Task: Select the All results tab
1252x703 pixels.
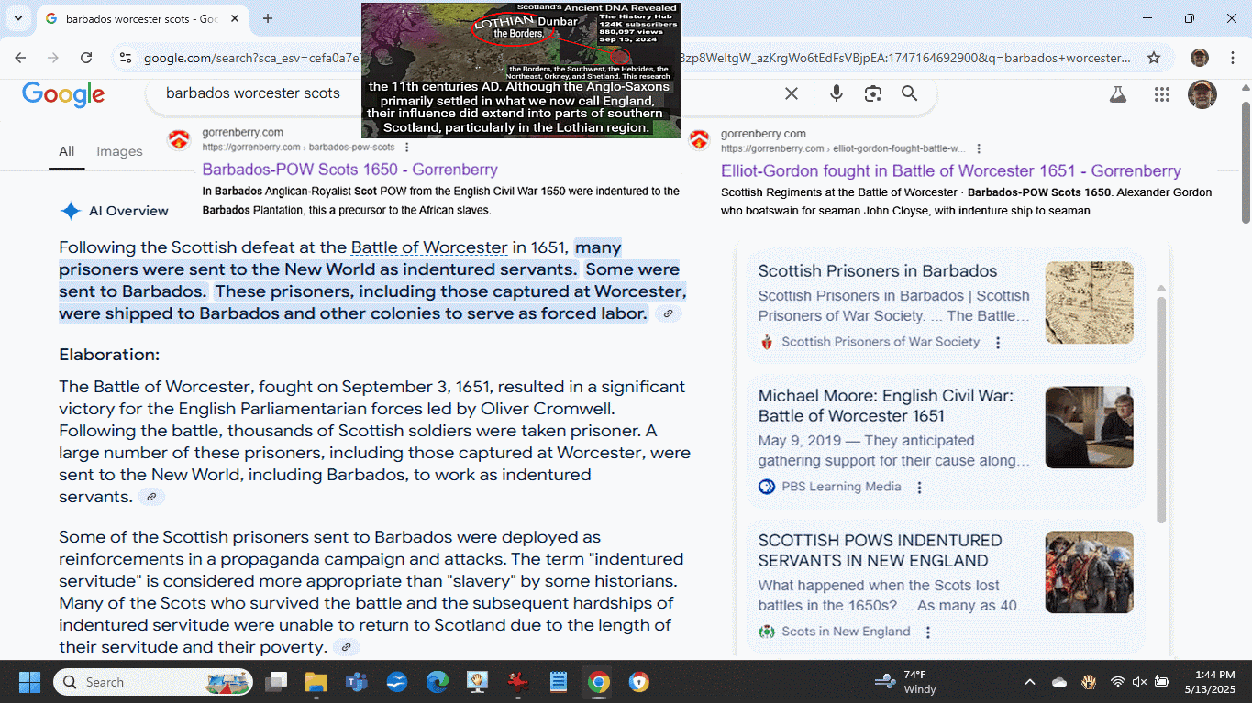Action: click(x=66, y=151)
